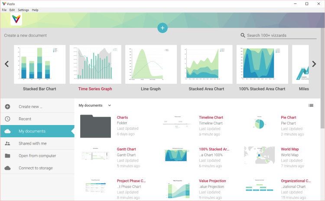Maximize the Vizzlo window
This screenshot has width=325, height=201.
pyautogui.click(x=307, y=4)
